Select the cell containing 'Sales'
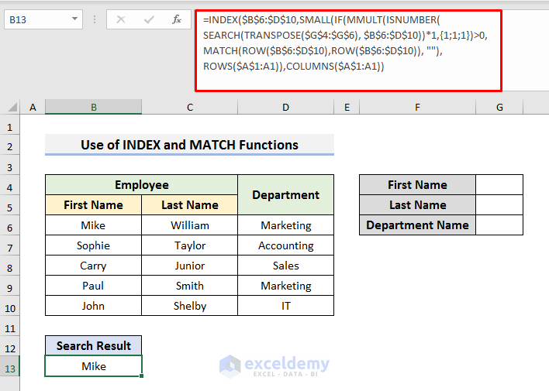 pyautogui.click(x=285, y=266)
